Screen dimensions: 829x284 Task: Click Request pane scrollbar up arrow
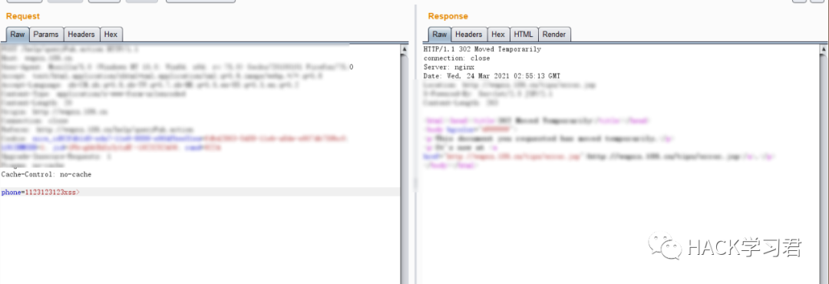tap(405, 49)
